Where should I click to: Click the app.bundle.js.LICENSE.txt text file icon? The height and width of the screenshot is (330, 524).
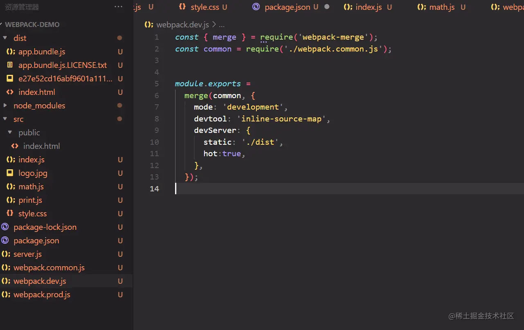10,65
